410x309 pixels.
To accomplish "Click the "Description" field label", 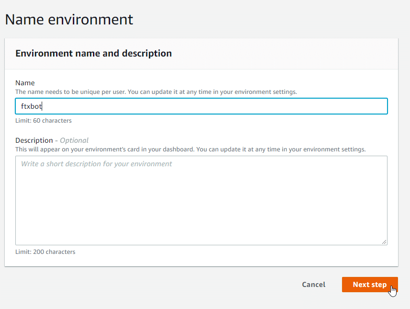I will tap(34, 140).
